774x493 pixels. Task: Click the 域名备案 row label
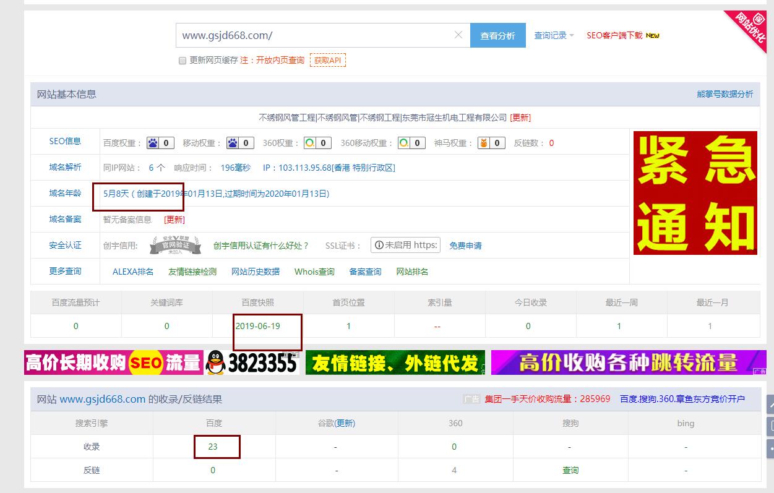[x=65, y=219]
